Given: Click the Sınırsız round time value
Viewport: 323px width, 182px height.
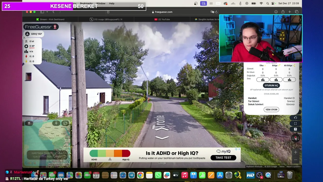Looking at the screenshot, I should point(291,101).
